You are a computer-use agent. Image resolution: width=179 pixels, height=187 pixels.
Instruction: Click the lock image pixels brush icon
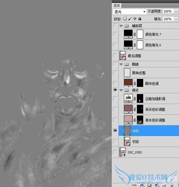click(x=130, y=19)
